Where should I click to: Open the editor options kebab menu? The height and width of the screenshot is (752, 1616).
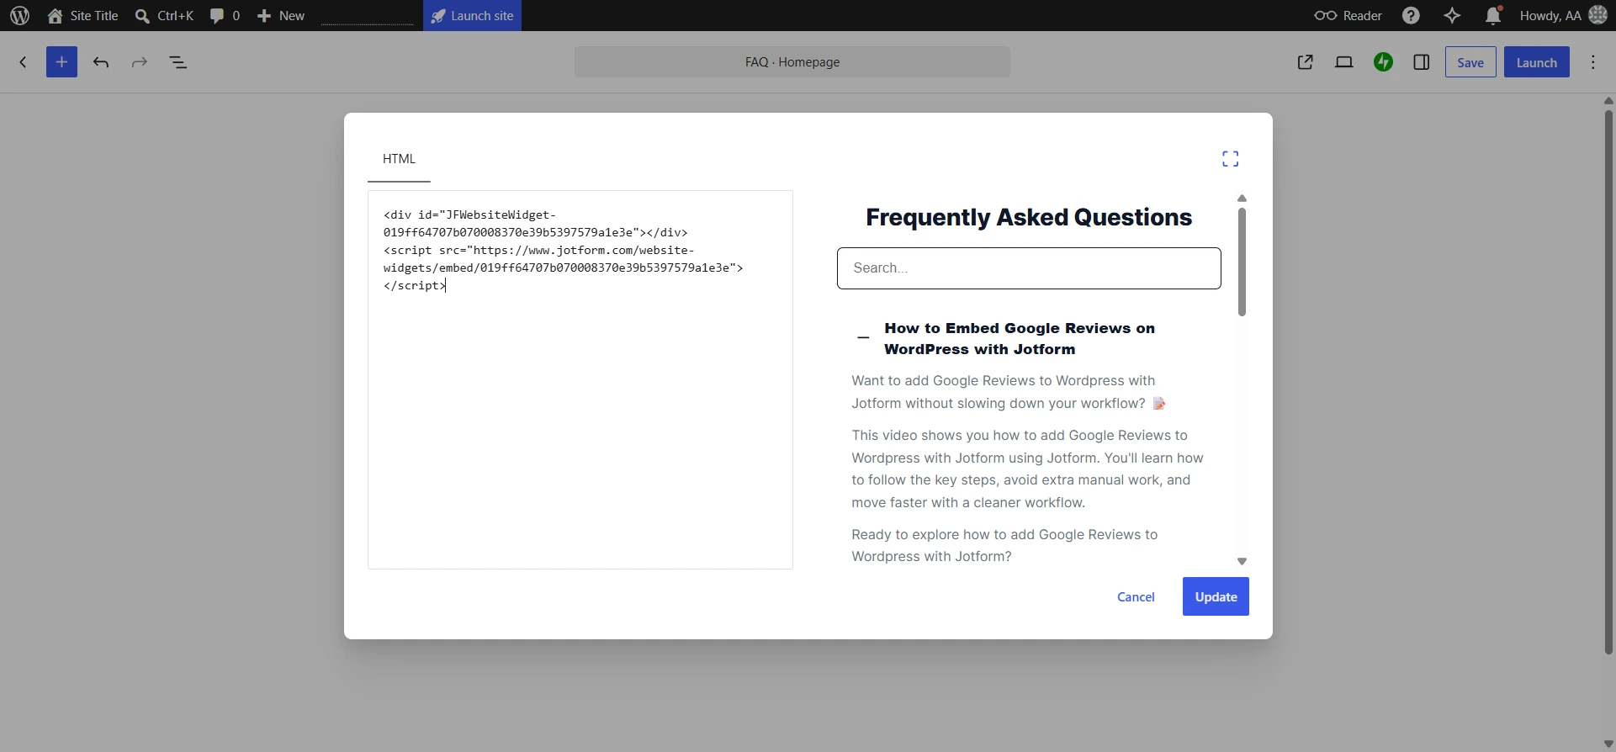1593,62
